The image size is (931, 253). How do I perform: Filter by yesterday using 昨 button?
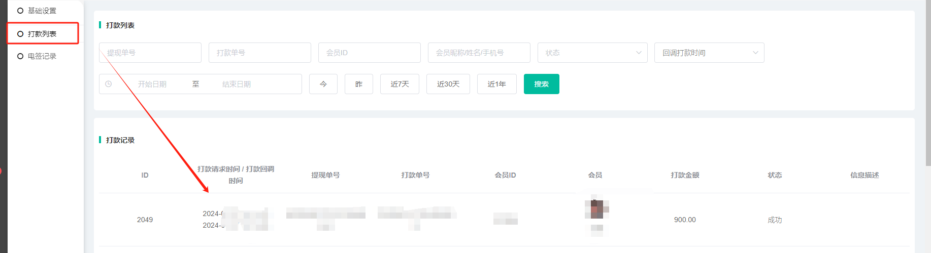click(x=359, y=84)
